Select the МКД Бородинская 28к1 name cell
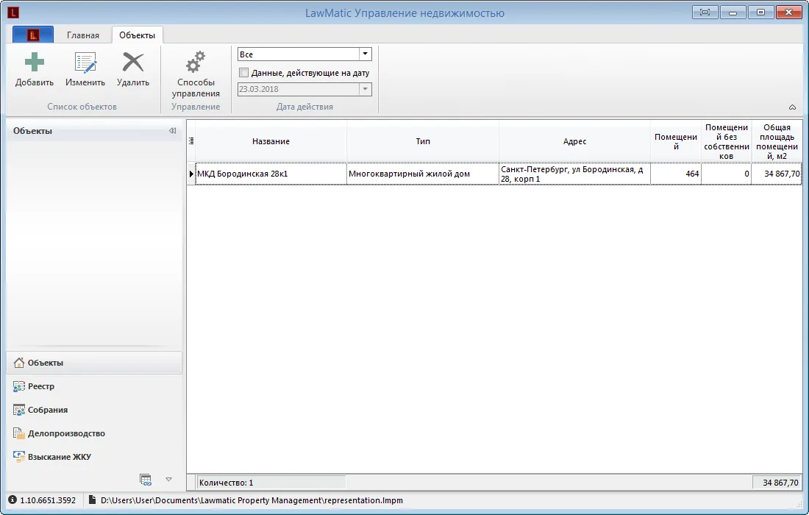The width and height of the screenshot is (809, 515). (x=271, y=174)
